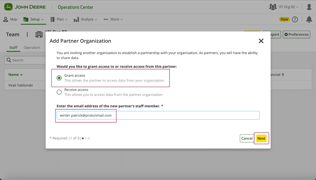Open the More menu

(113, 19)
